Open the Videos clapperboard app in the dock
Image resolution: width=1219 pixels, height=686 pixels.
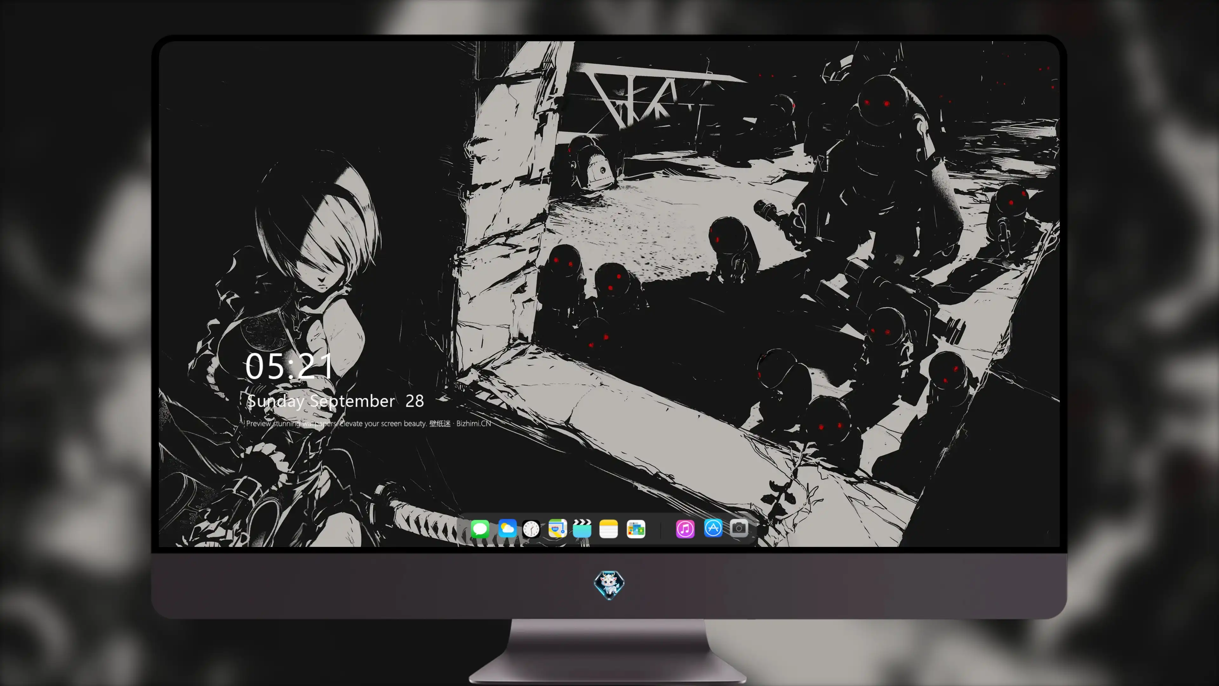tap(582, 529)
